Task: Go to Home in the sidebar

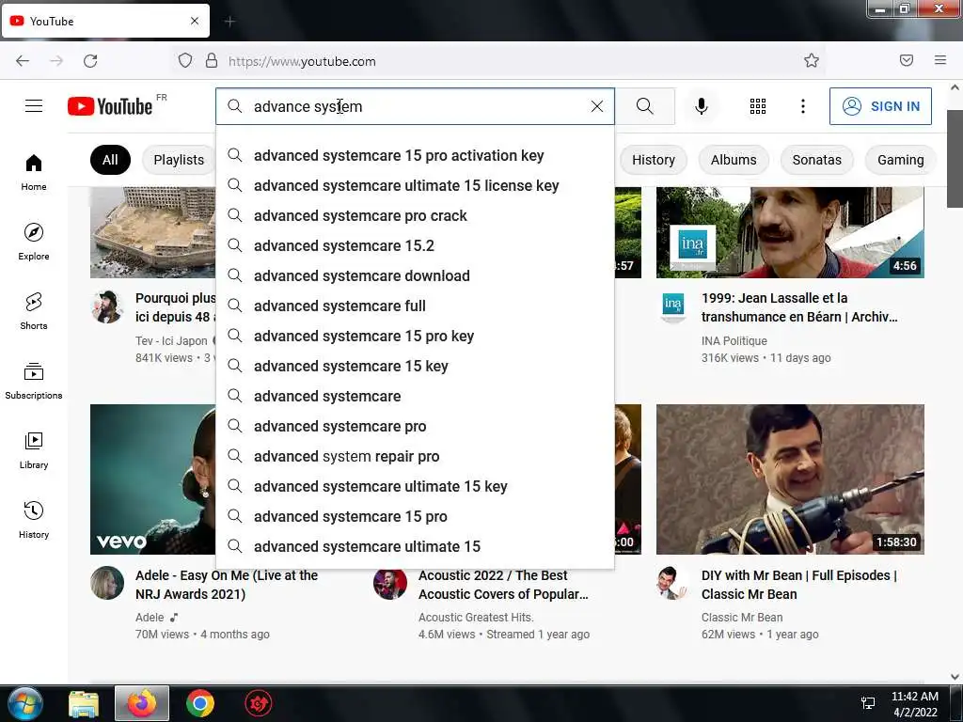Action: click(34, 173)
